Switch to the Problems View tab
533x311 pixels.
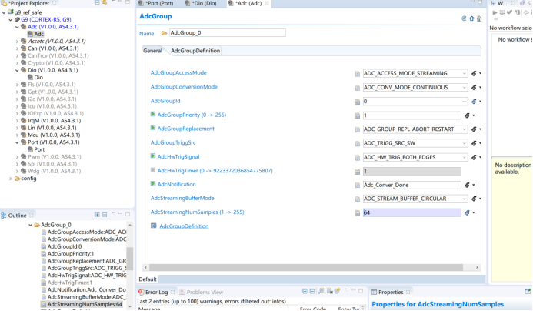pyautogui.click(x=201, y=292)
